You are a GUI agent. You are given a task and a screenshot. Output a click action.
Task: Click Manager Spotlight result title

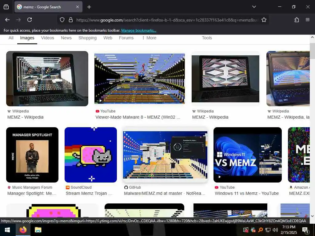(32, 194)
